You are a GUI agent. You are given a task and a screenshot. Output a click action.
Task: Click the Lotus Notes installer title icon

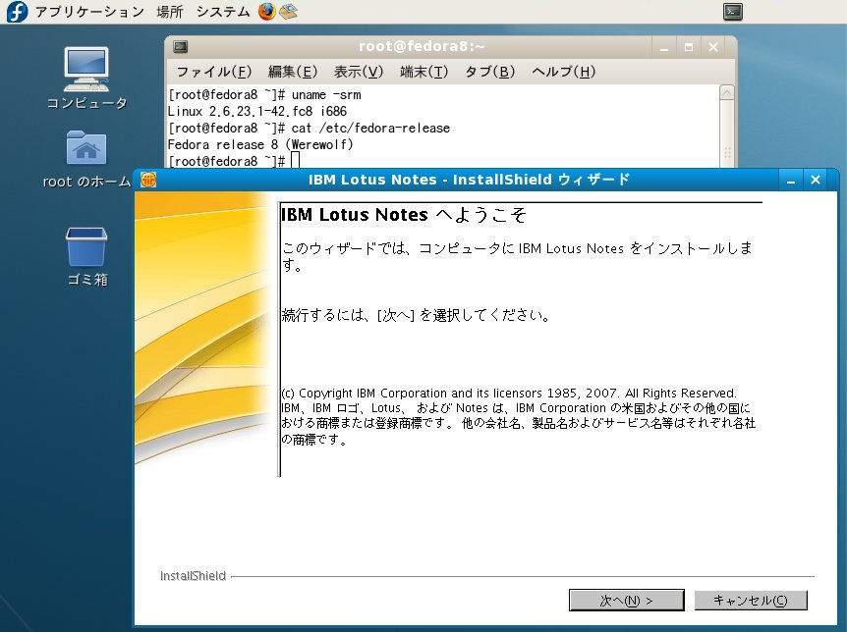point(148,180)
